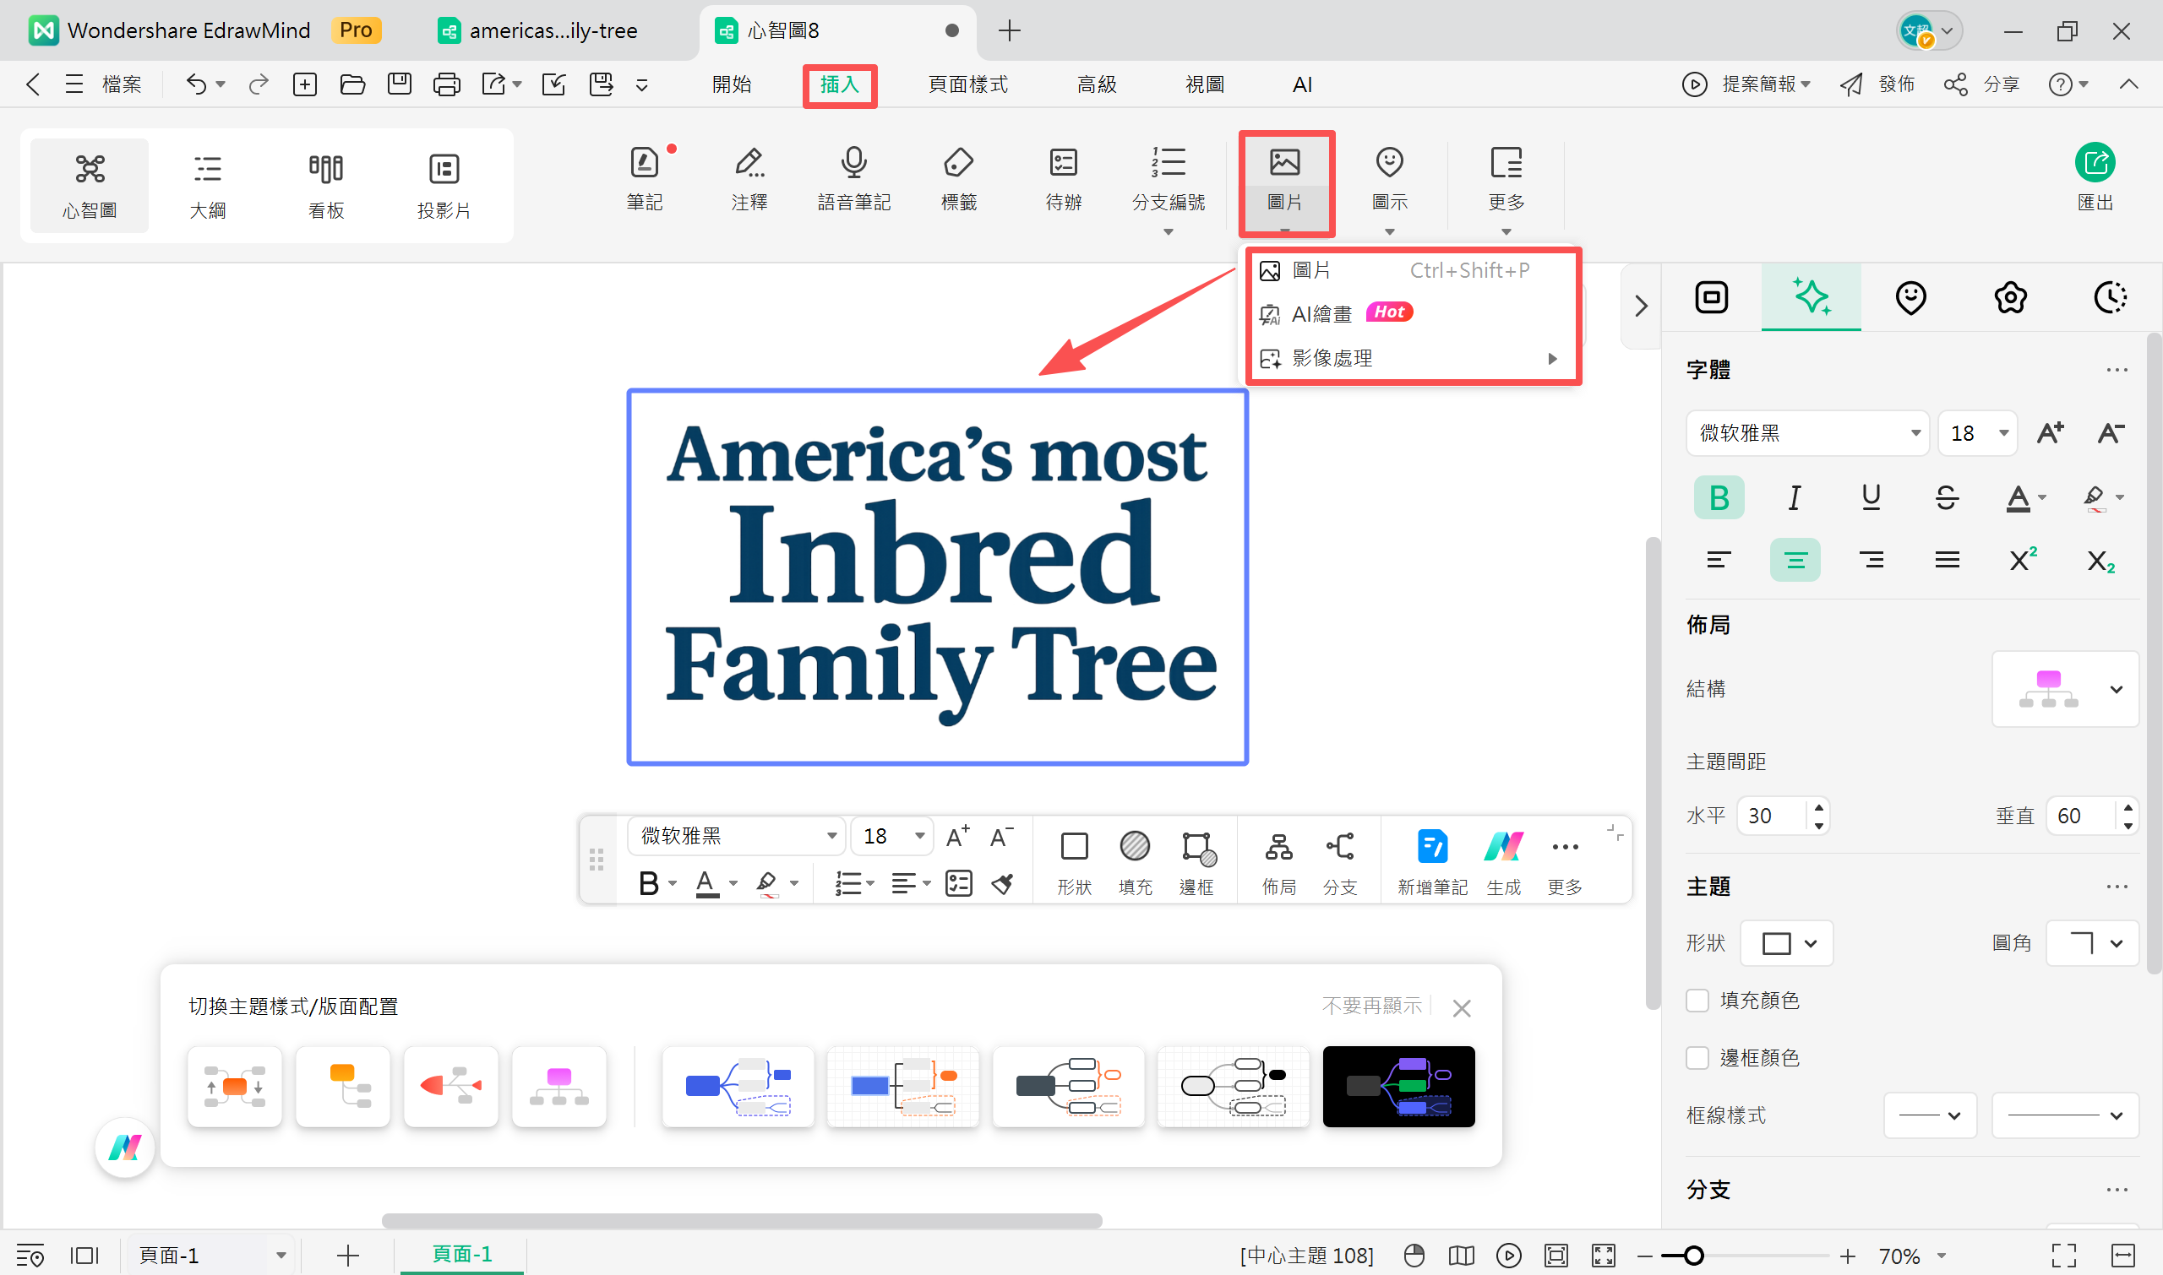The height and width of the screenshot is (1275, 2163).
Task: Expand the 影像處理 submenu arrow
Action: (x=1552, y=358)
